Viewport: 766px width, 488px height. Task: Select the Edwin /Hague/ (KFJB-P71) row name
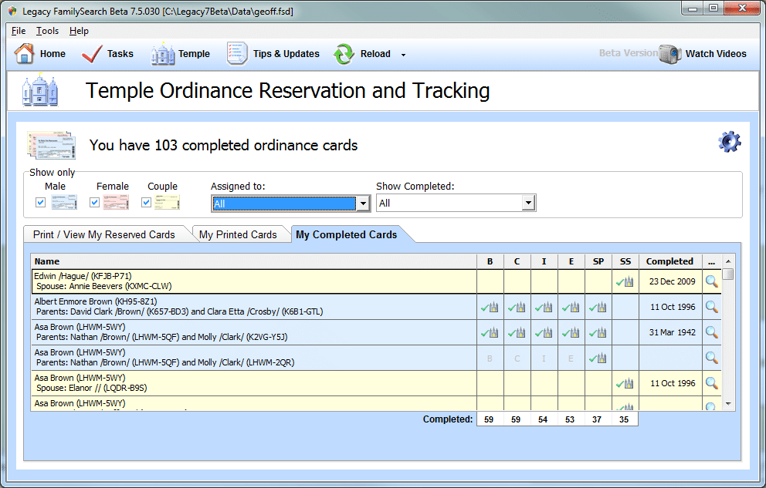[83, 276]
